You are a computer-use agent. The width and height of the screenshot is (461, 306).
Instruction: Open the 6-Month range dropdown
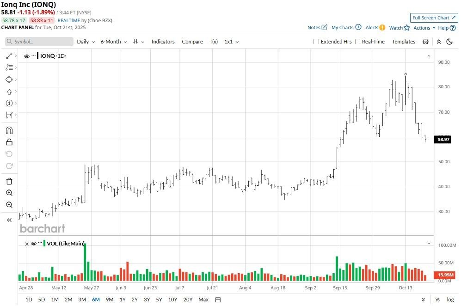113,42
